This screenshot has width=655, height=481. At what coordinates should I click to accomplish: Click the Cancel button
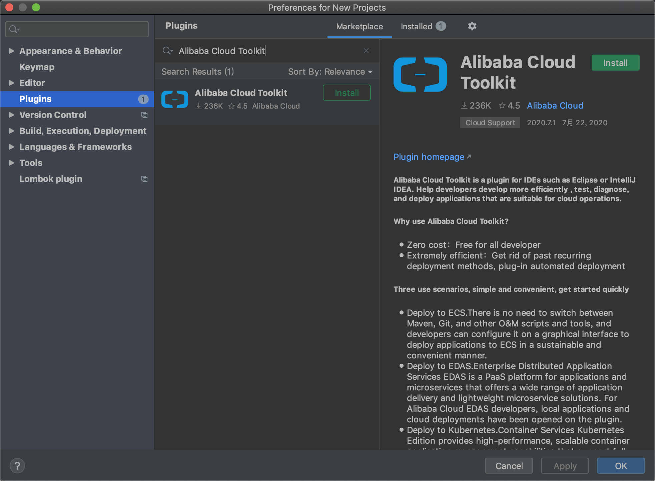coord(509,466)
